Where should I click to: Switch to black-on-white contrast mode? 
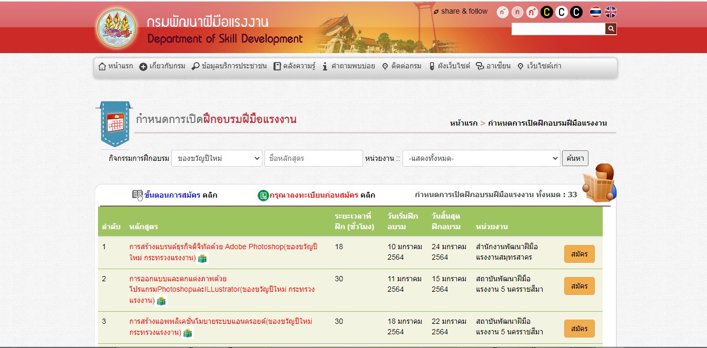point(562,12)
